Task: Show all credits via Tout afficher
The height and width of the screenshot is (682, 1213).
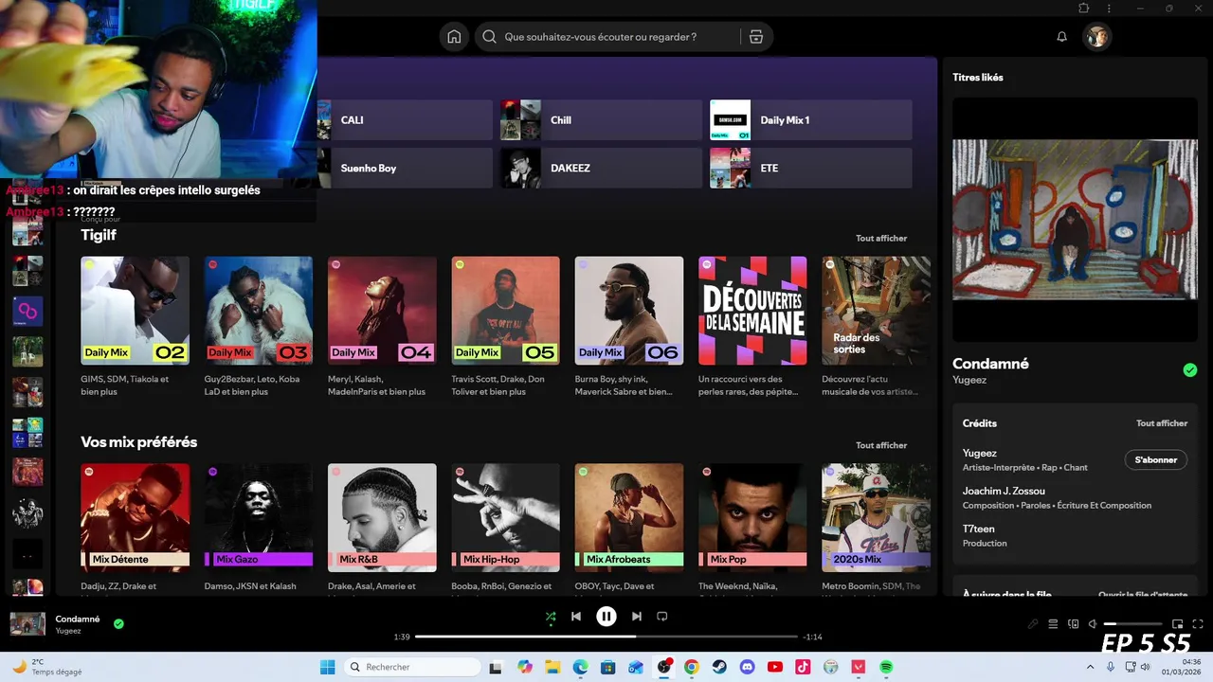Action: 1162,423
